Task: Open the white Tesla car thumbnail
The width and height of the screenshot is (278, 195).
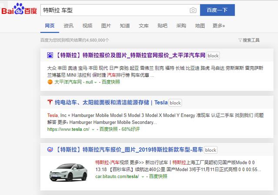Action: (x=69, y=172)
